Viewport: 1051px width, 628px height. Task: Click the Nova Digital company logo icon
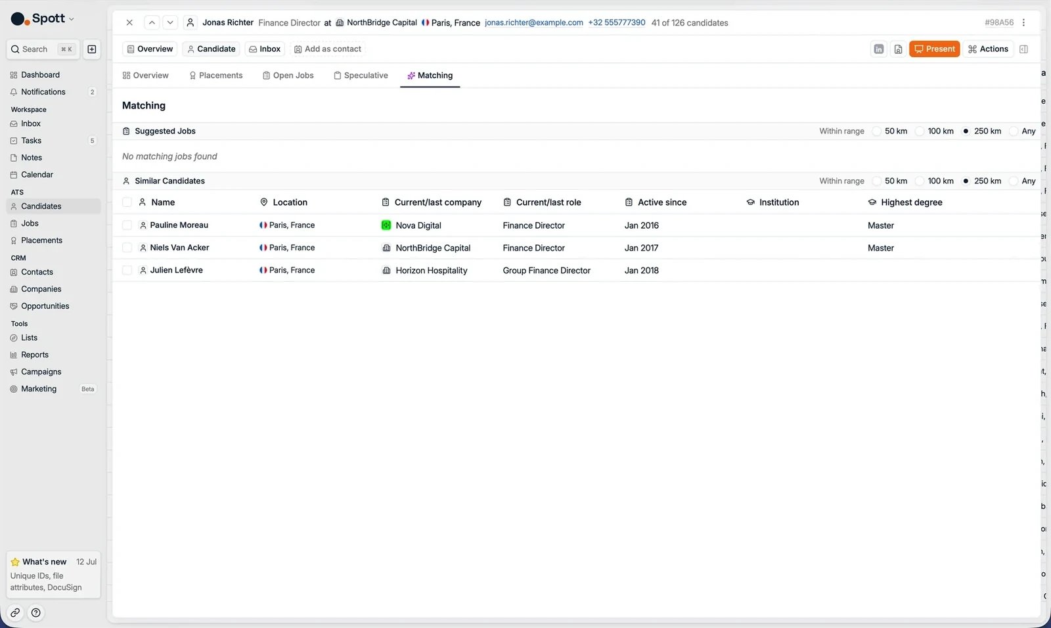[386, 225]
